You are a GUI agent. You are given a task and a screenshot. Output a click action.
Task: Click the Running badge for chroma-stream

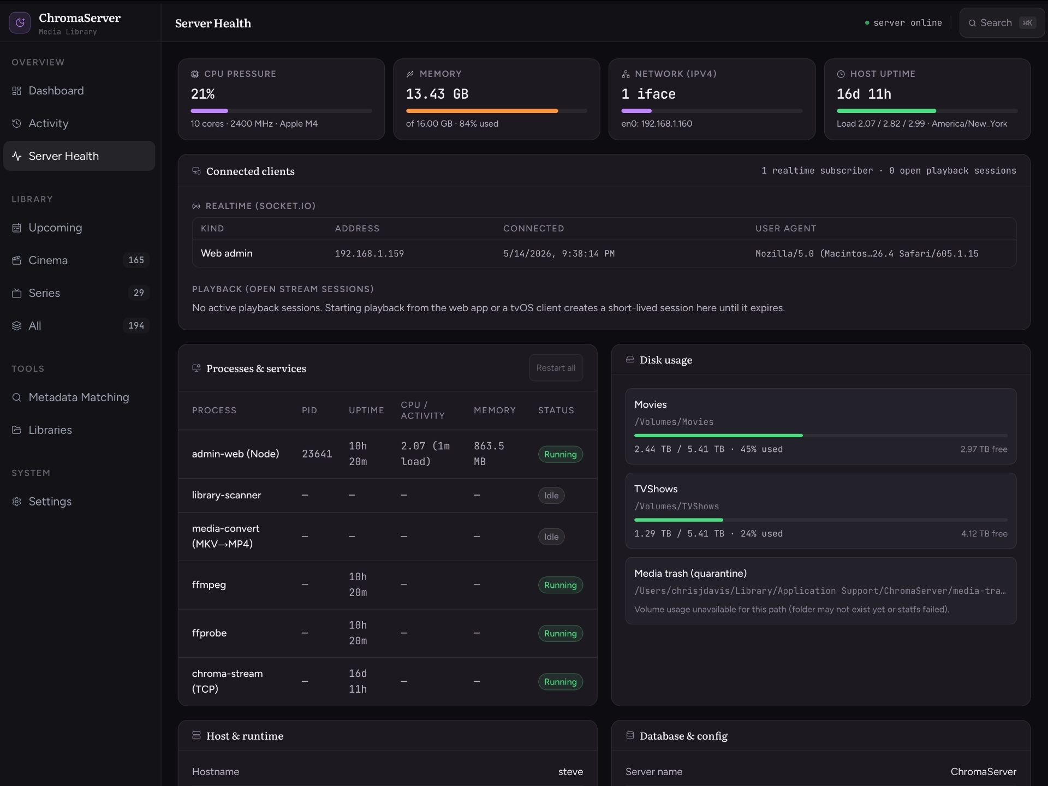point(561,682)
